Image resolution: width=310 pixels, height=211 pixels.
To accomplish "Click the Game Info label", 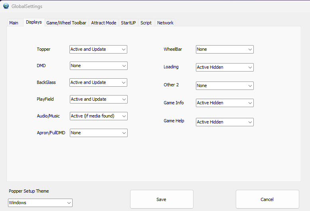I will point(174,103).
